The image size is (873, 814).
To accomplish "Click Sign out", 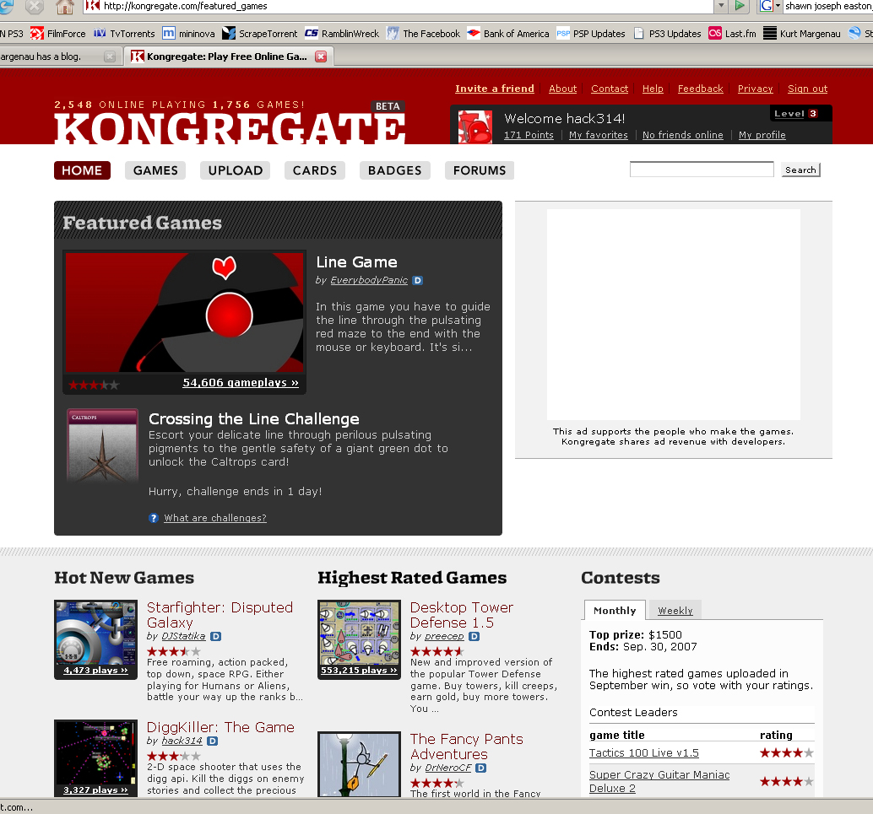I will (x=807, y=89).
